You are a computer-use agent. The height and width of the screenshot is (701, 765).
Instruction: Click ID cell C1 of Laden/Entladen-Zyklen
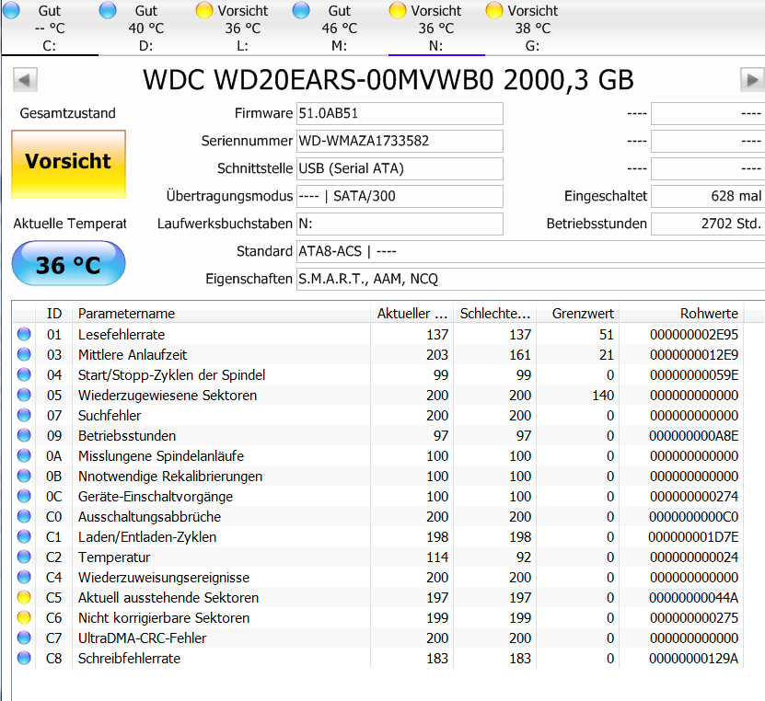coord(53,537)
